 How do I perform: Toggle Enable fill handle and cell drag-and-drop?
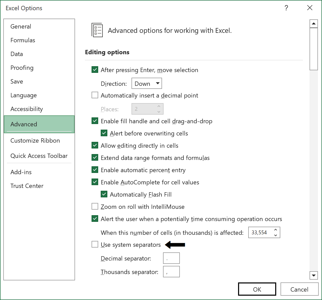pyautogui.click(x=95, y=121)
